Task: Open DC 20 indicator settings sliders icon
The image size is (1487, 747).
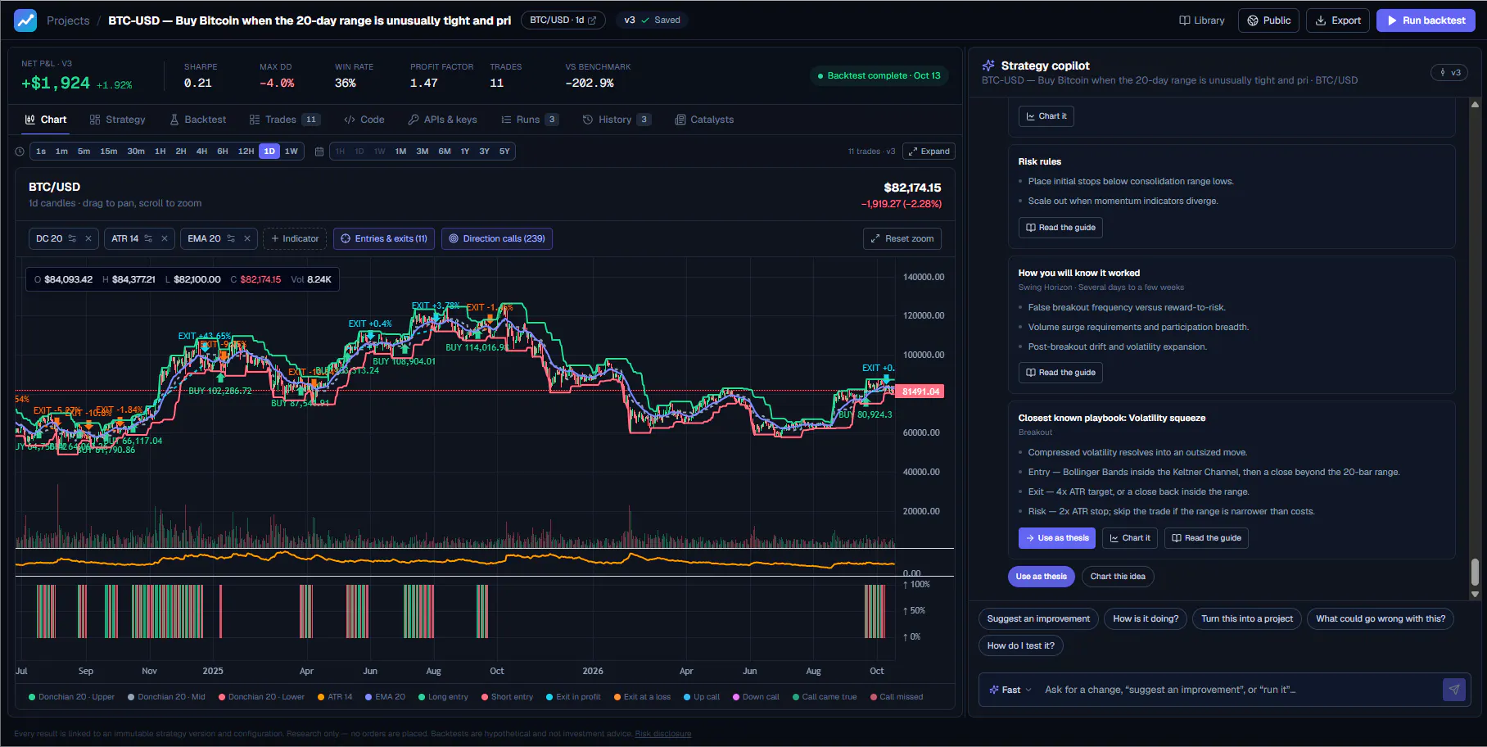Action: [x=72, y=238]
